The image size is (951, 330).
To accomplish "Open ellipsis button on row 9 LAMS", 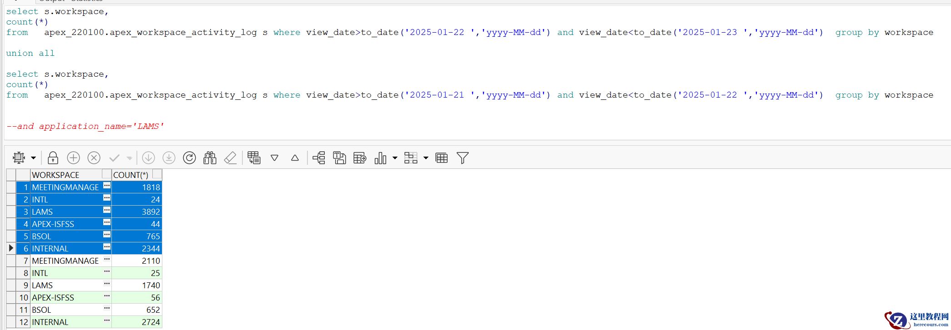I will click(107, 283).
